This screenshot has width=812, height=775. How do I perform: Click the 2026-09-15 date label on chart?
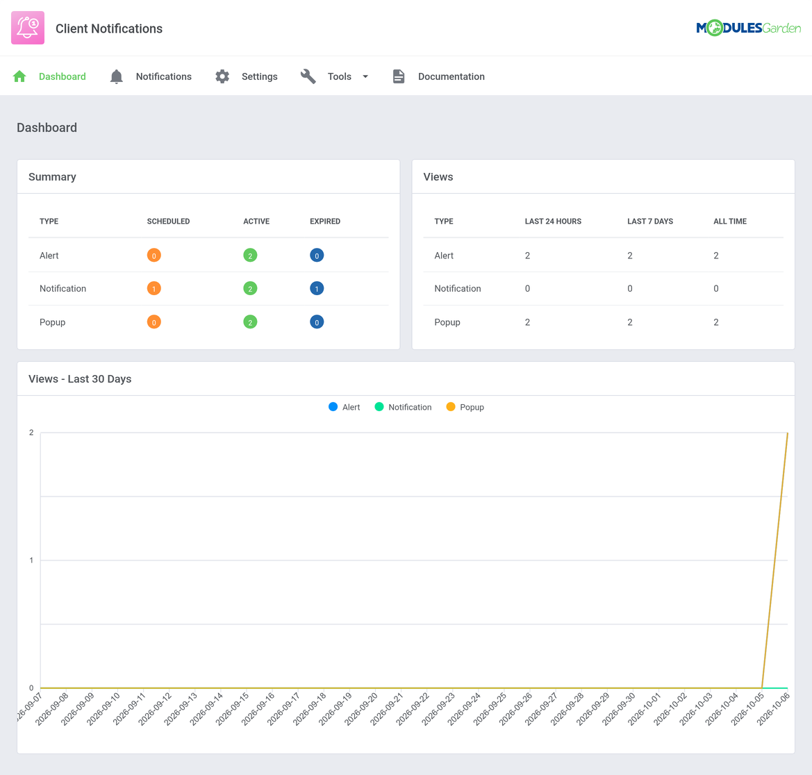(232, 709)
